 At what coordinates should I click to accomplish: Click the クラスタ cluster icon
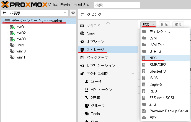82,26
